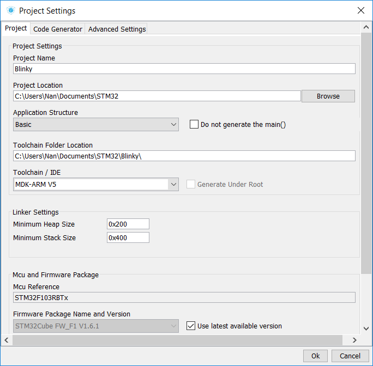Uncheck Use latest available version
The width and height of the screenshot is (373, 366).
pyautogui.click(x=191, y=326)
